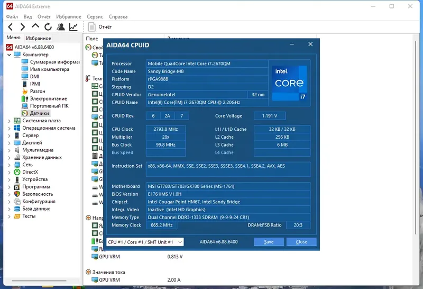The height and width of the screenshot is (289, 423).
Task: Select the Разгон flame icon
Action: [25, 91]
